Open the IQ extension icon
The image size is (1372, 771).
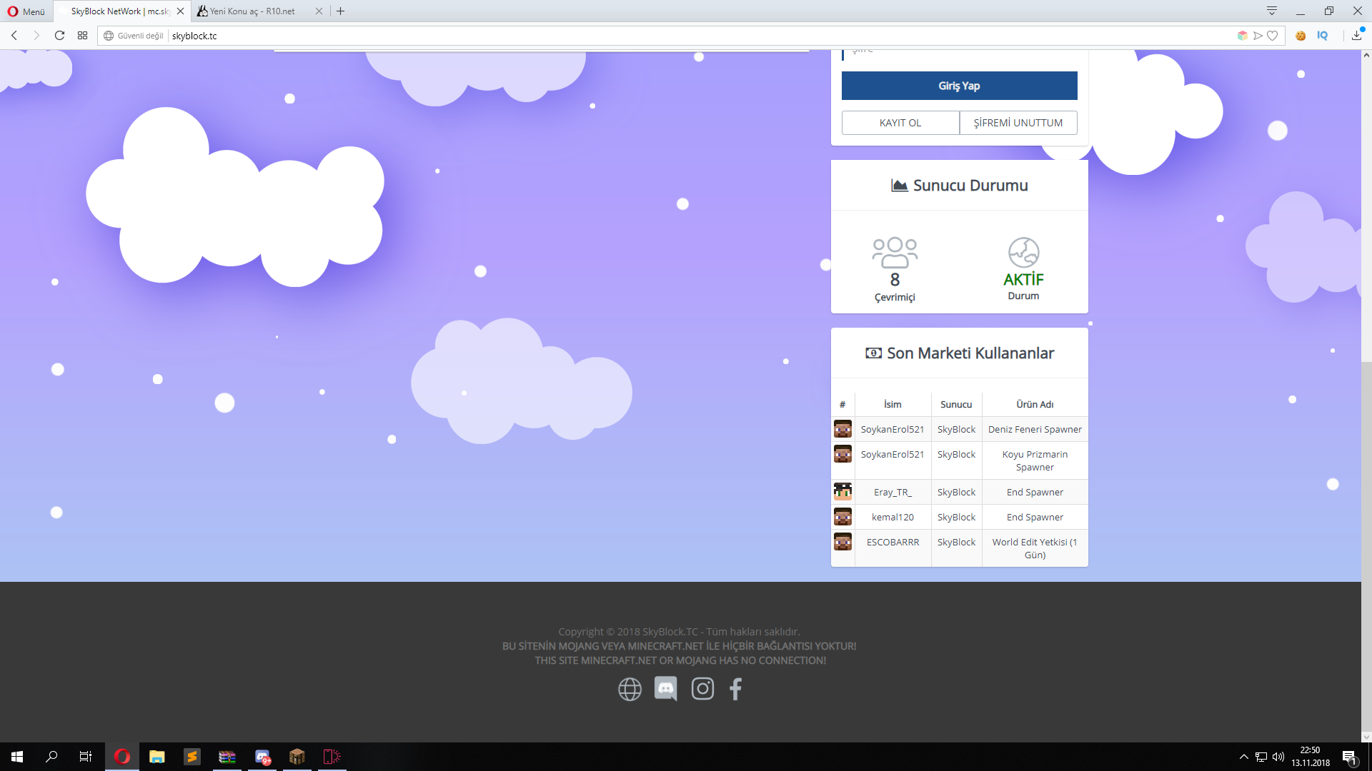(x=1323, y=36)
